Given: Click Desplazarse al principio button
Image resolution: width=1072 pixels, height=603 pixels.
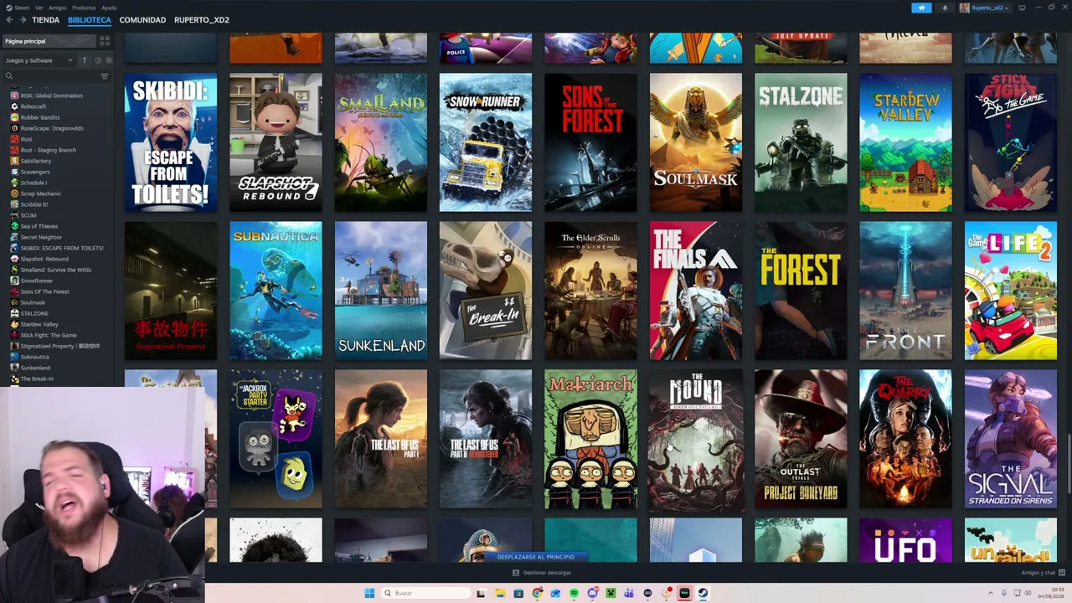Looking at the screenshot, I should pos(536,557).
